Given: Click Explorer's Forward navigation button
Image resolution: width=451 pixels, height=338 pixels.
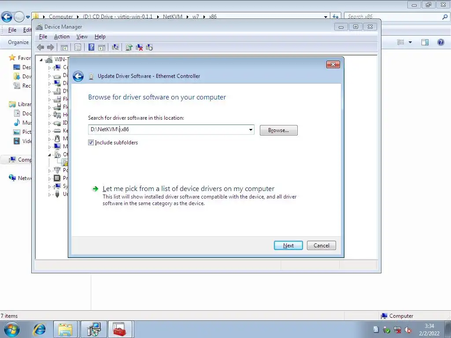Looking at the screenshot, I should click(x=19, y=17).
